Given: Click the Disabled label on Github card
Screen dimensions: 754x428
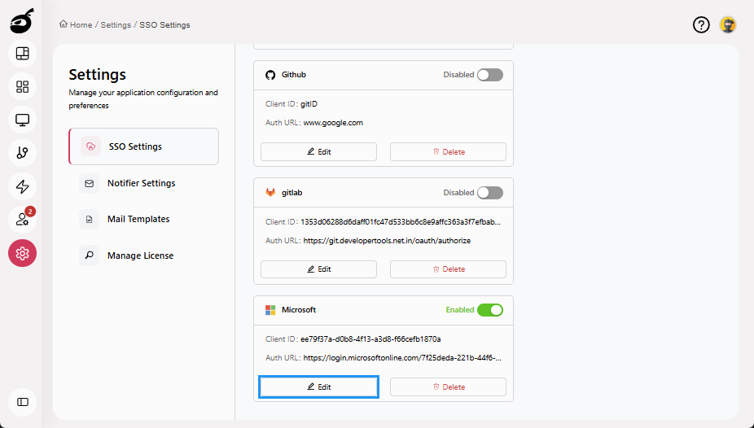Looking at the screenshot, I should [x=458, y=75].
